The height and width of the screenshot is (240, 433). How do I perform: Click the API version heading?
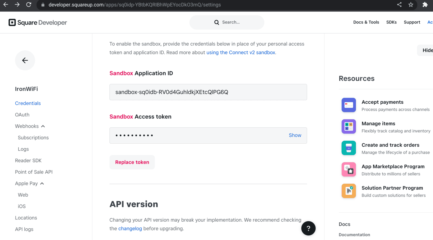pyautogui.click(x=134, y=204)
